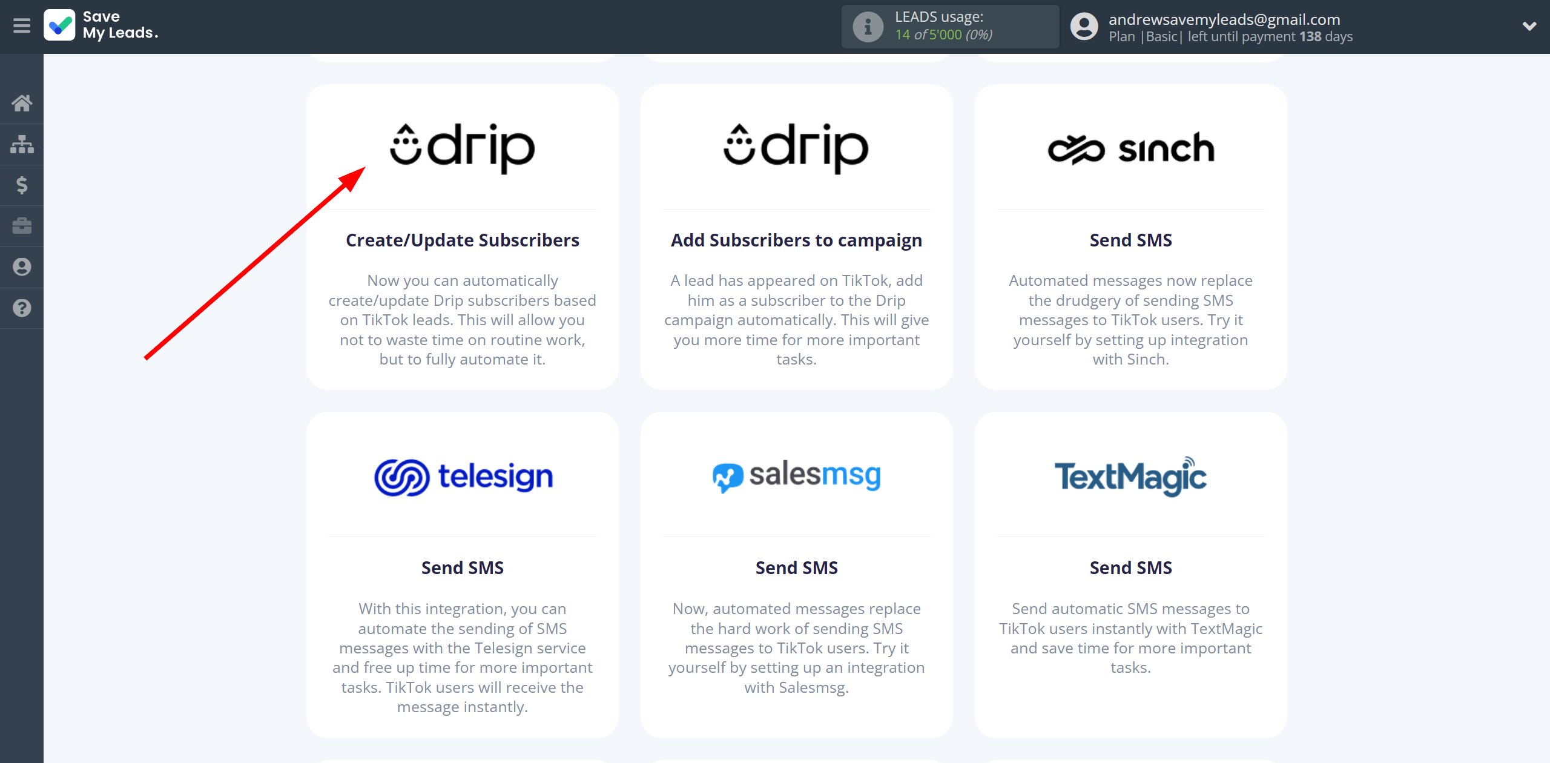1550x763 pixels.
Task: Select Send SMS under Salesmsg
Action: coord(796,568)
